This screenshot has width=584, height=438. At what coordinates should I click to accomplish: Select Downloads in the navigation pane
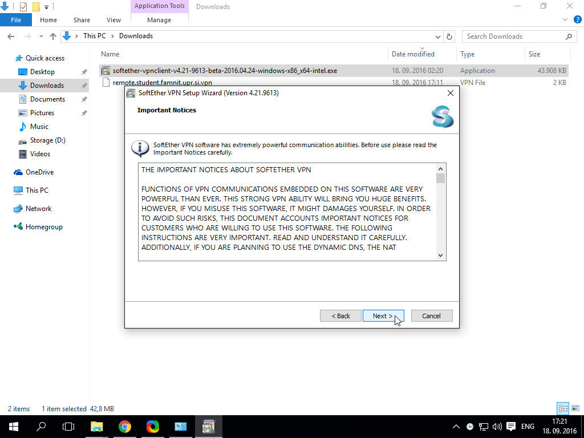pyautogui.click(x=47, y=86)
